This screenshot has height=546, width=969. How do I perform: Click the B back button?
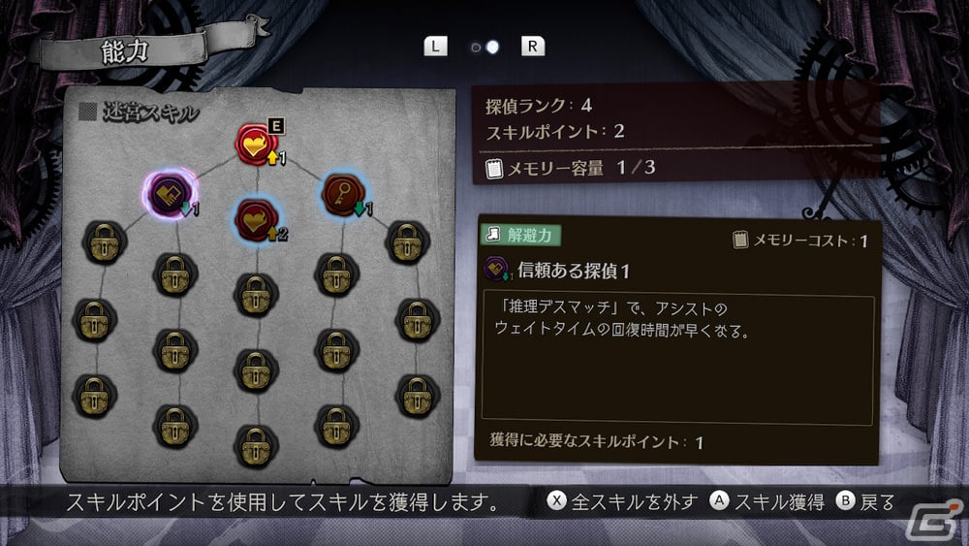coord(865,501)
